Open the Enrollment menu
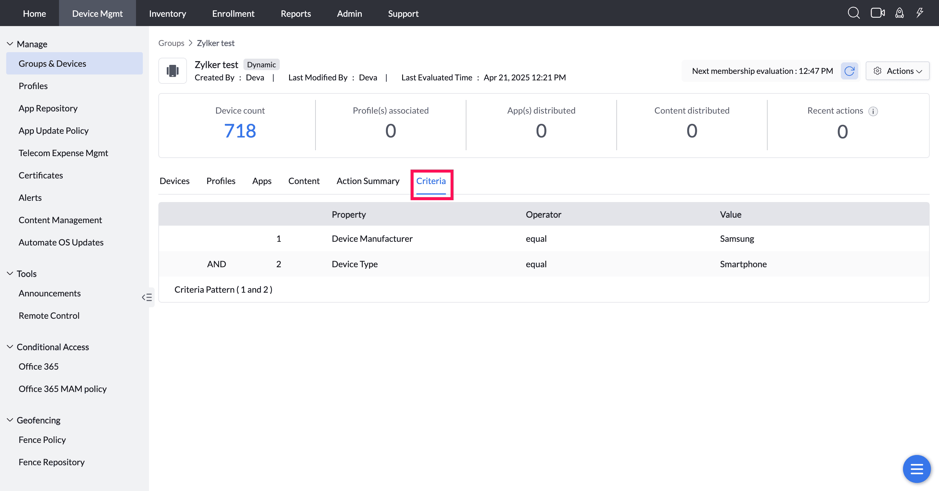 [x=233, y=13]
